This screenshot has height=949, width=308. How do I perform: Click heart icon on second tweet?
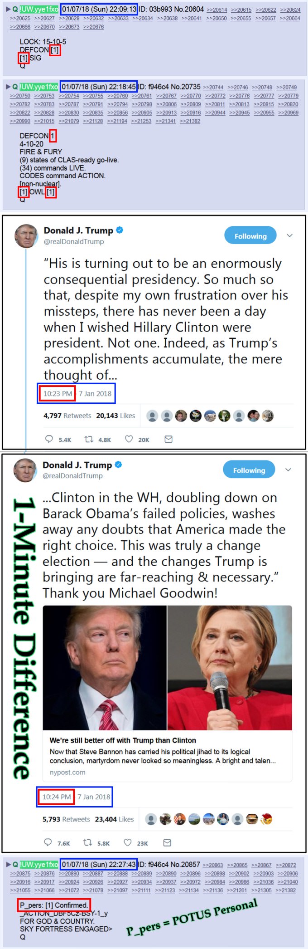128,842
